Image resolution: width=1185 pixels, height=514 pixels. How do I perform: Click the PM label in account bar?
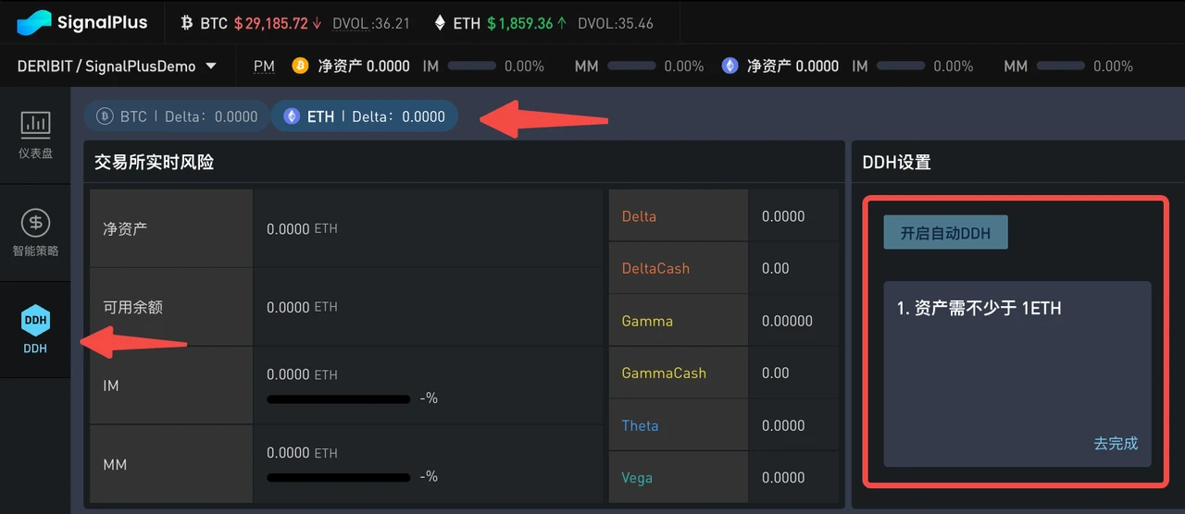[264, 66]
